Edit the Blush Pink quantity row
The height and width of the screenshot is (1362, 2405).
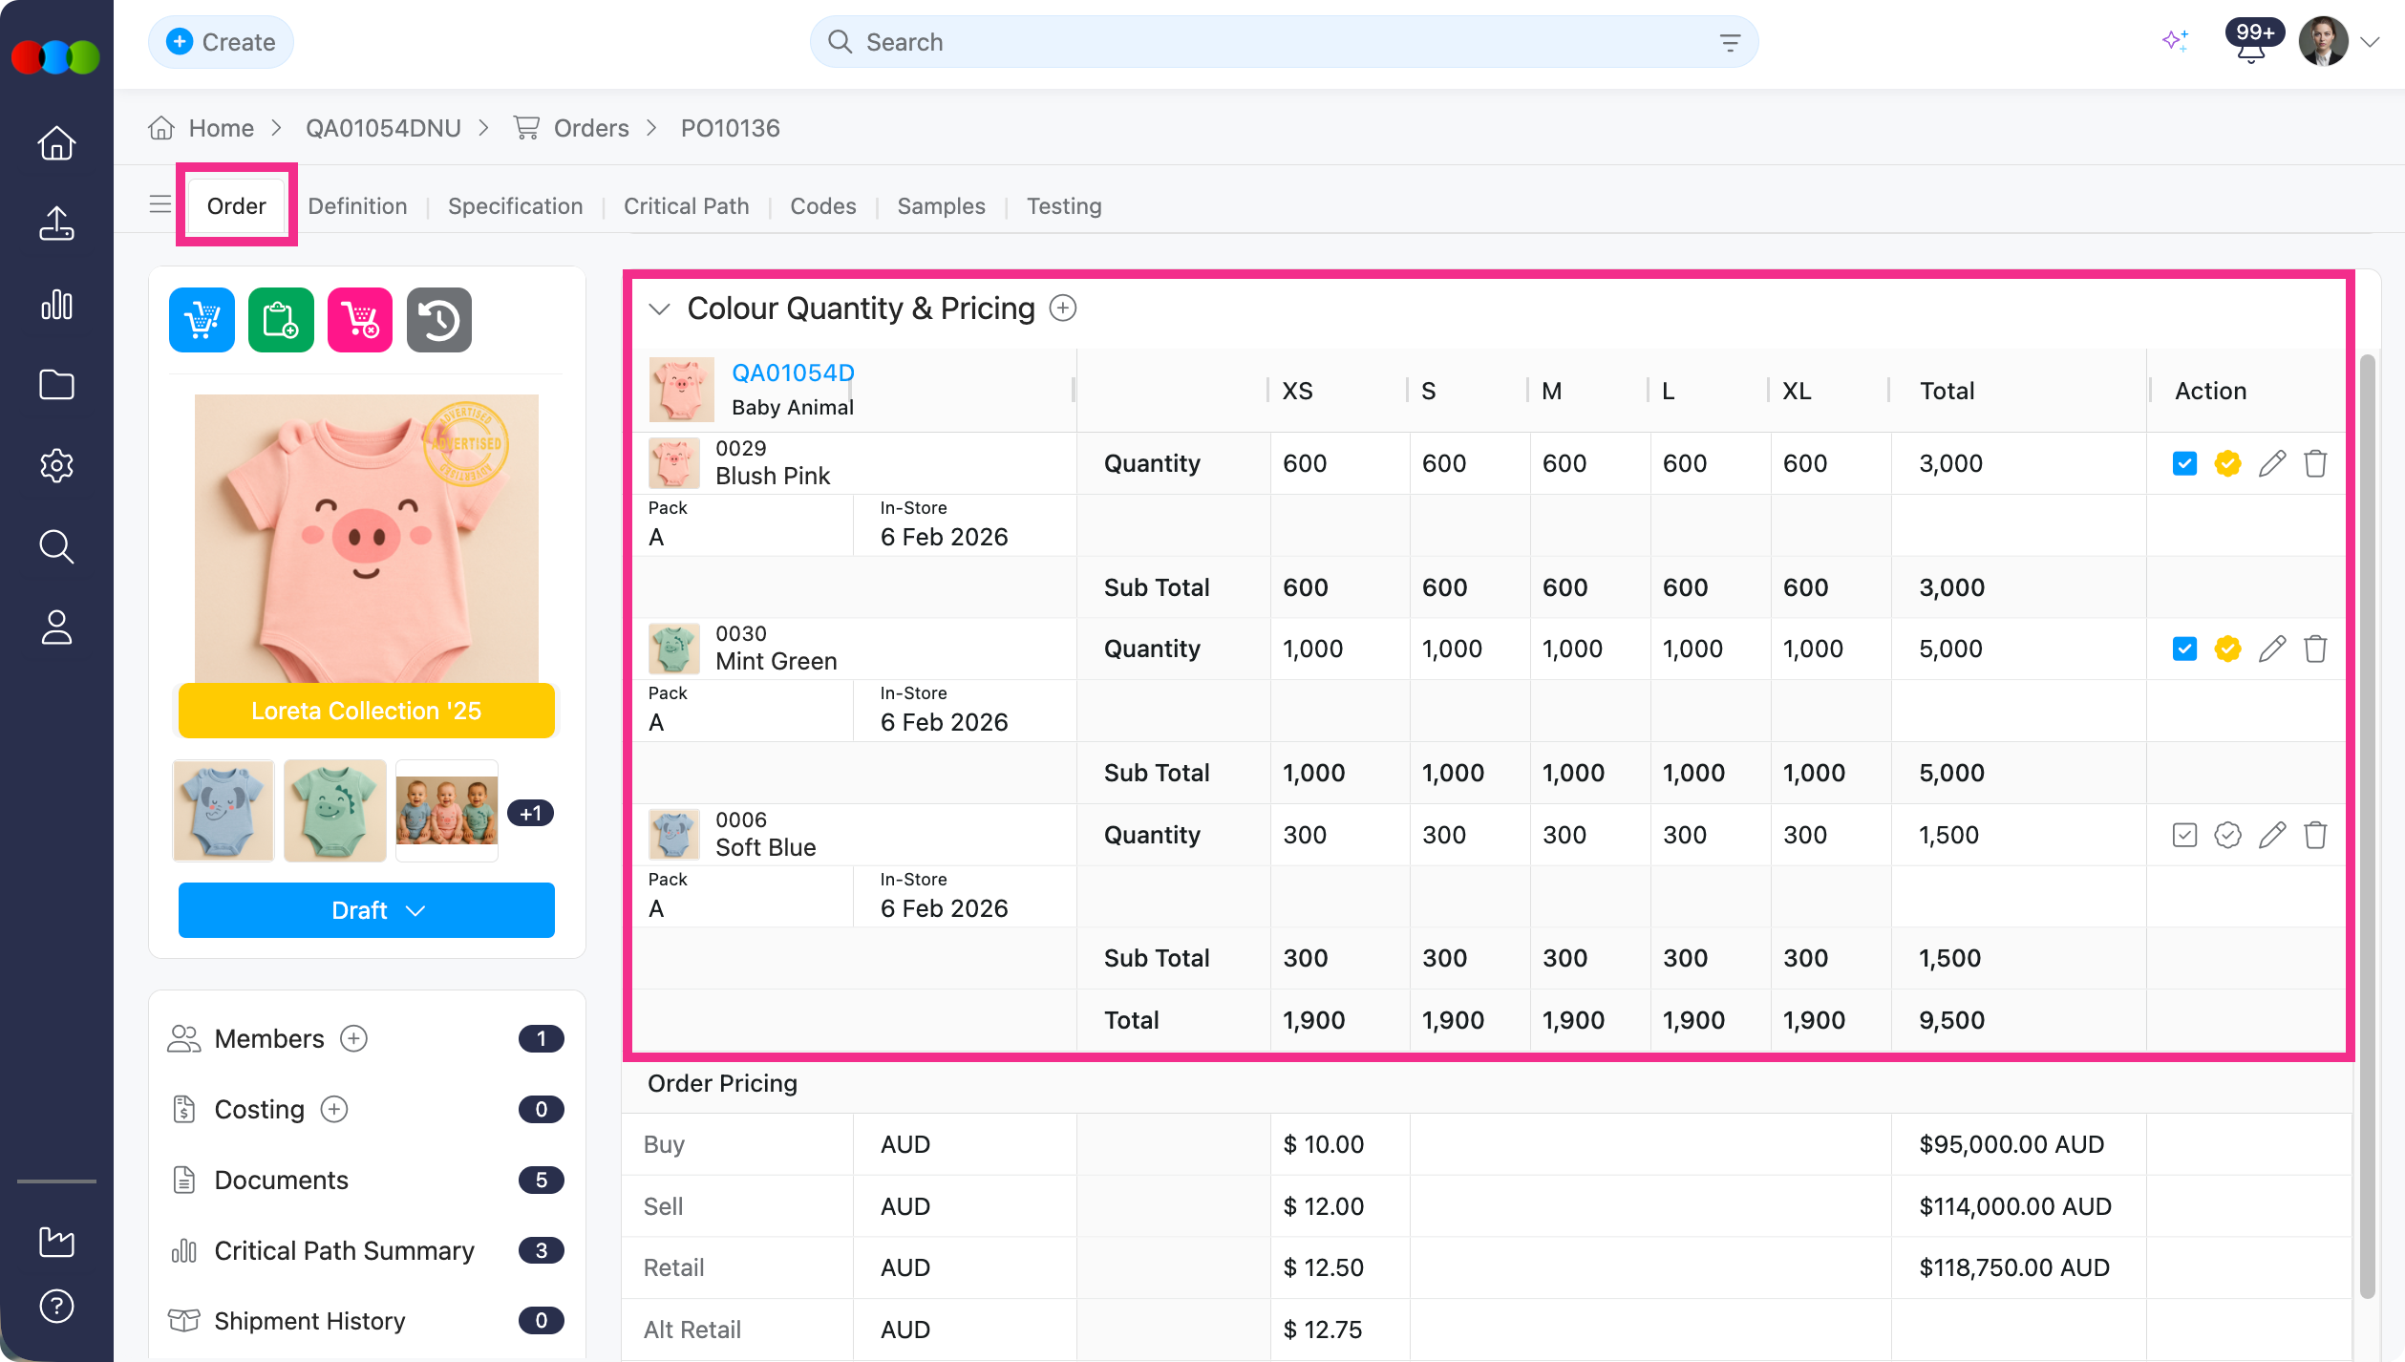pos(2272,462)
